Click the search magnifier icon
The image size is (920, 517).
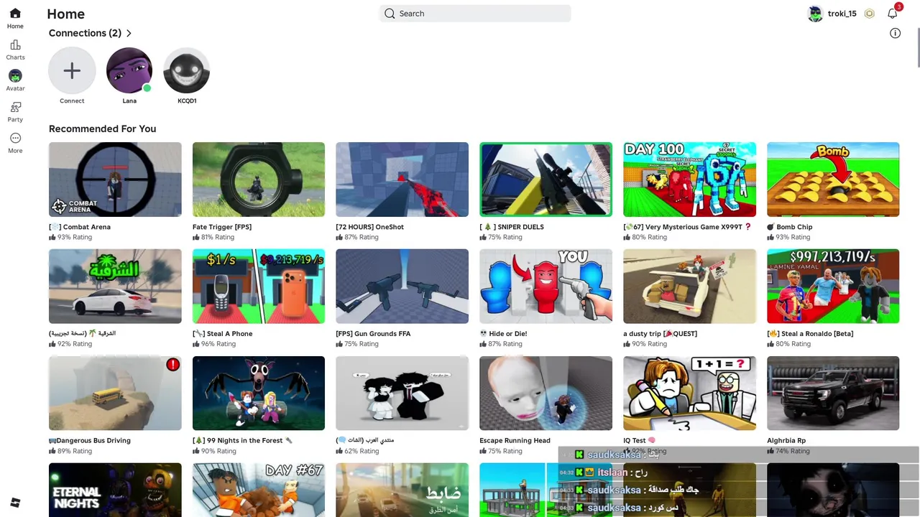coord(390,14)
